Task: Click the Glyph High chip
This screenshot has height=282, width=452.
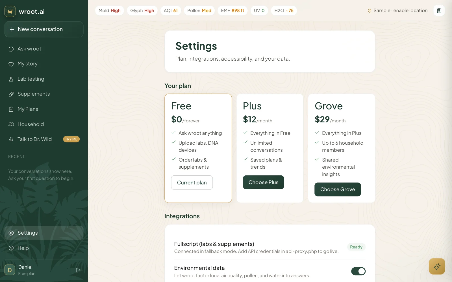Action: 142,10
